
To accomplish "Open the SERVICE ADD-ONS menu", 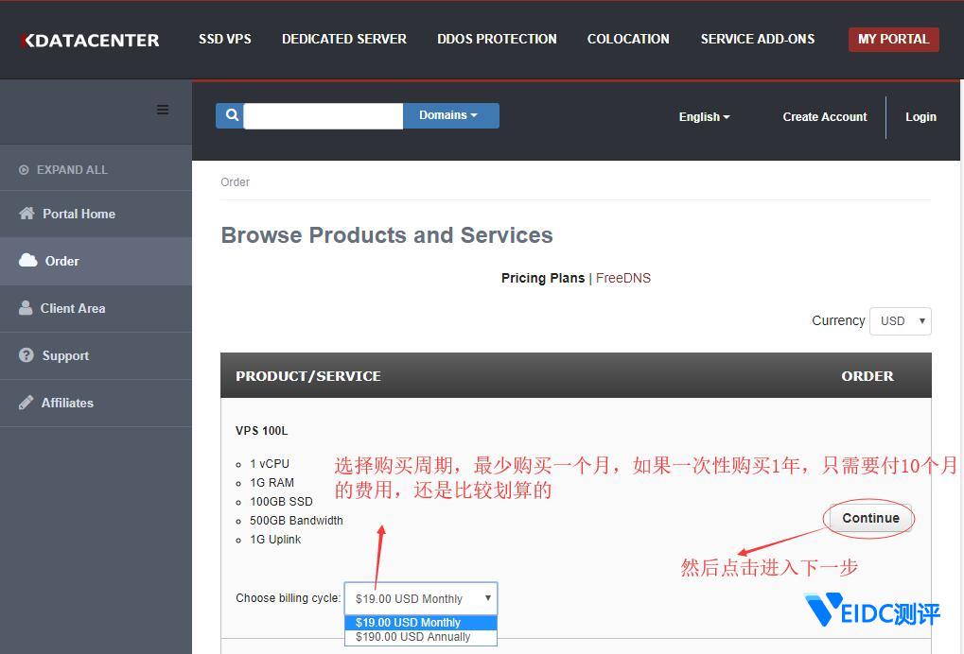I will 757,39.
